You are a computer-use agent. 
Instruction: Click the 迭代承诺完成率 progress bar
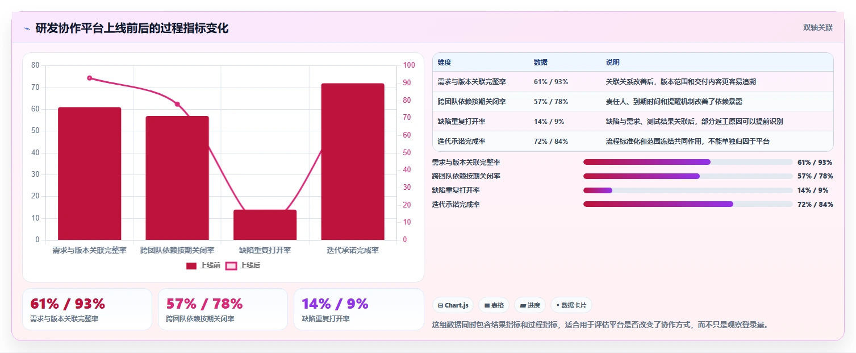coord(688,204)
